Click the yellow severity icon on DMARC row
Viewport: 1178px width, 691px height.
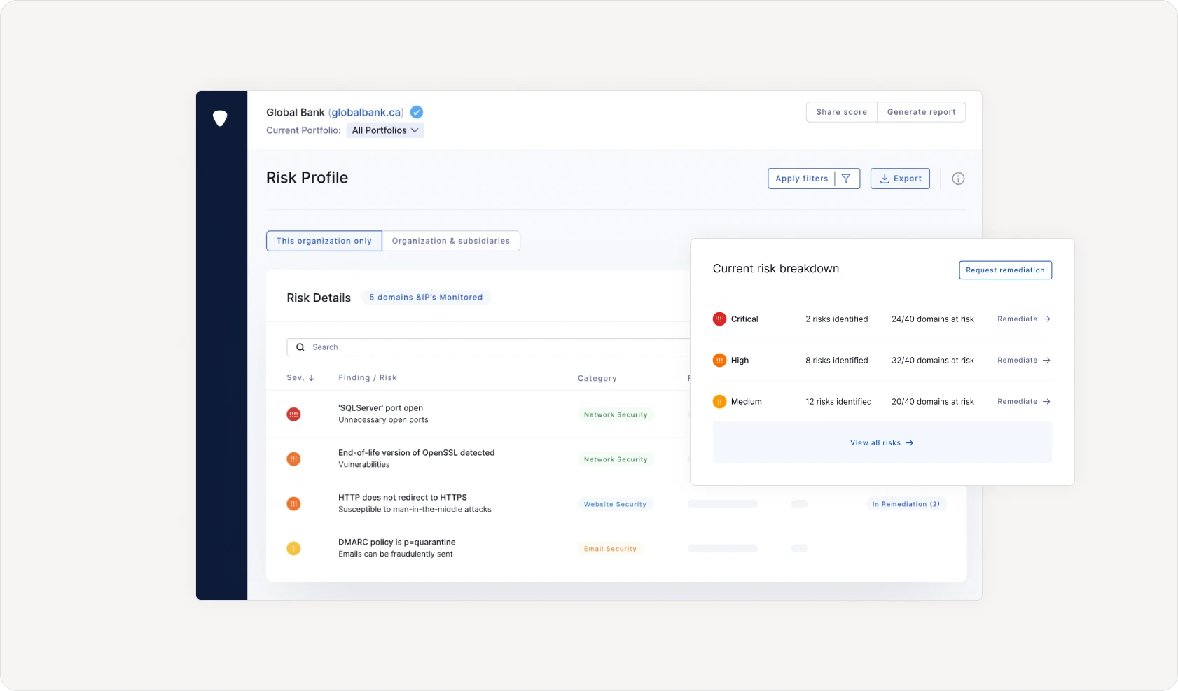[293, 549]
